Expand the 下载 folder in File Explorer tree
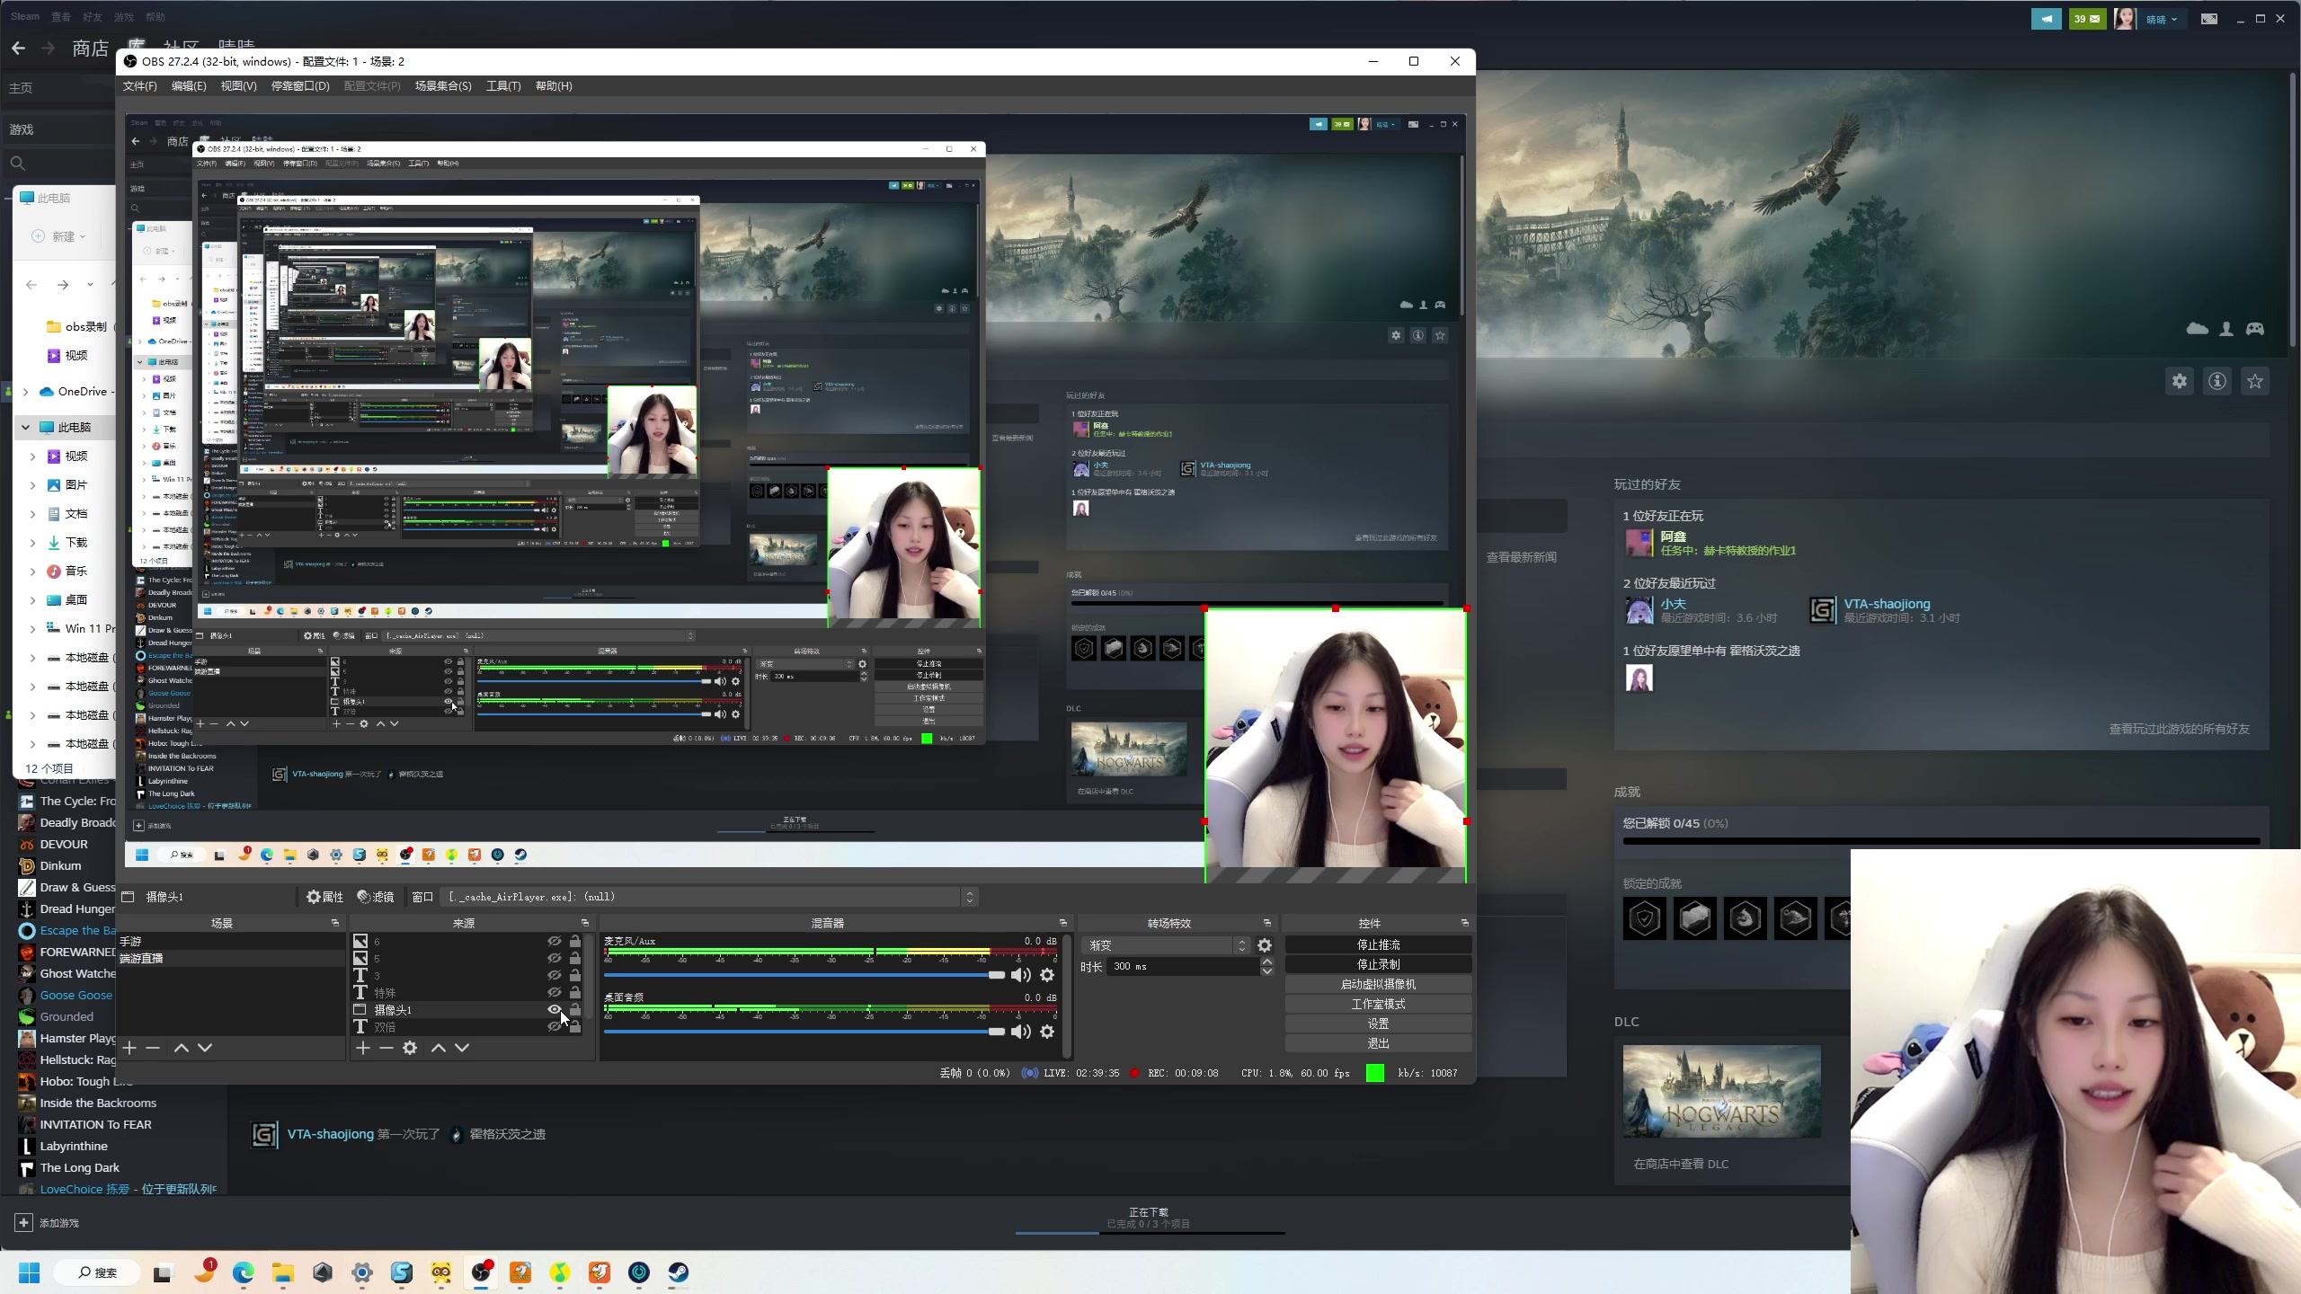Screen dimensions: 2301x1294 pyautogui.click(x=33, y=543)
